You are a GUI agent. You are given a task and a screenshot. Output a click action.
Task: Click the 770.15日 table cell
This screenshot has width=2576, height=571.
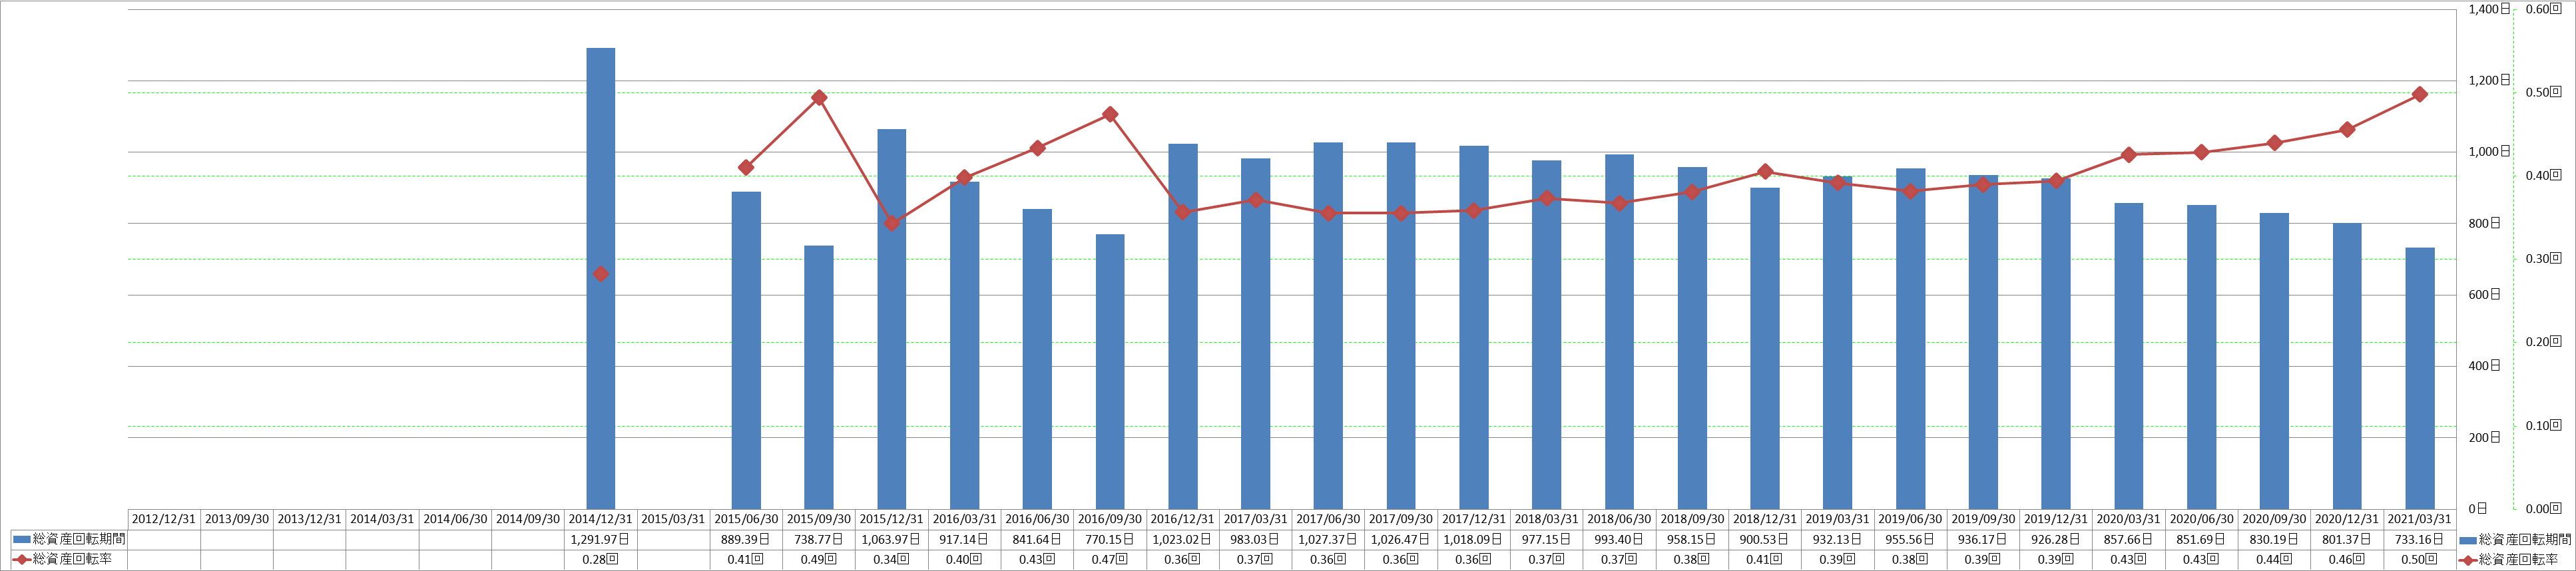pos(1110,539)
